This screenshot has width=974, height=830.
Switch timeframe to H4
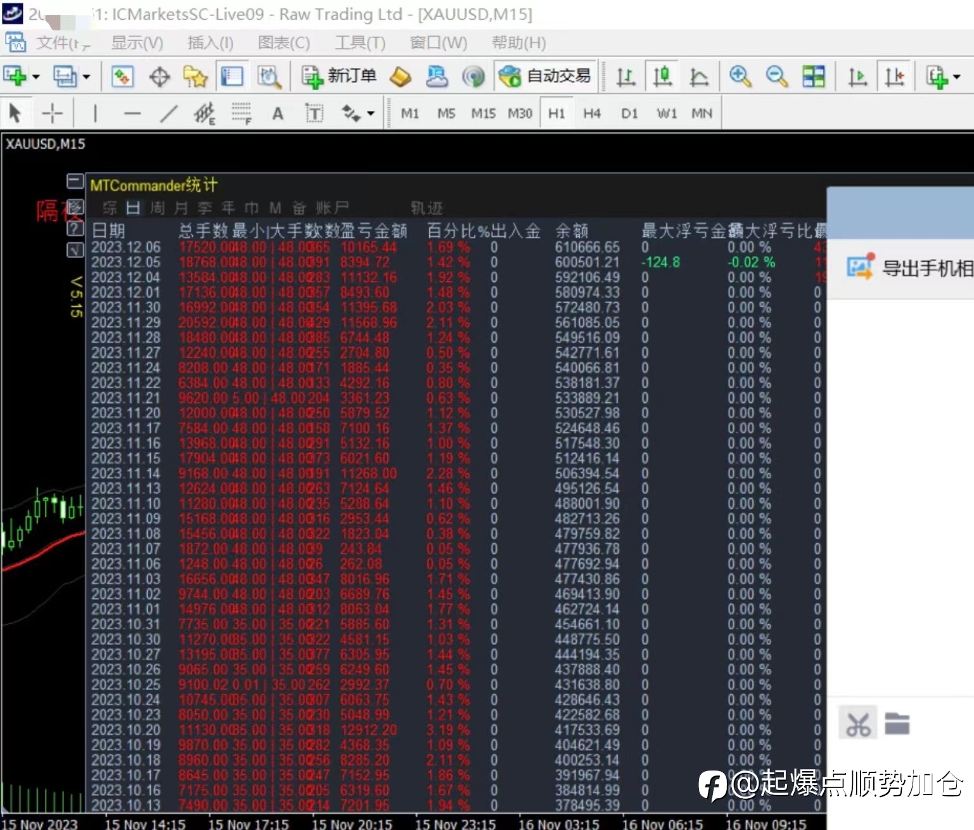592,113
